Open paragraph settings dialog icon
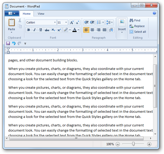Screen dimensions: 164x154 point(111,30)
